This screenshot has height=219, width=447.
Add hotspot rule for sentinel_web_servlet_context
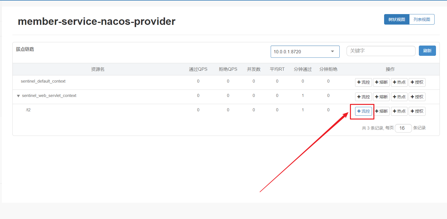tap(399, 97)
